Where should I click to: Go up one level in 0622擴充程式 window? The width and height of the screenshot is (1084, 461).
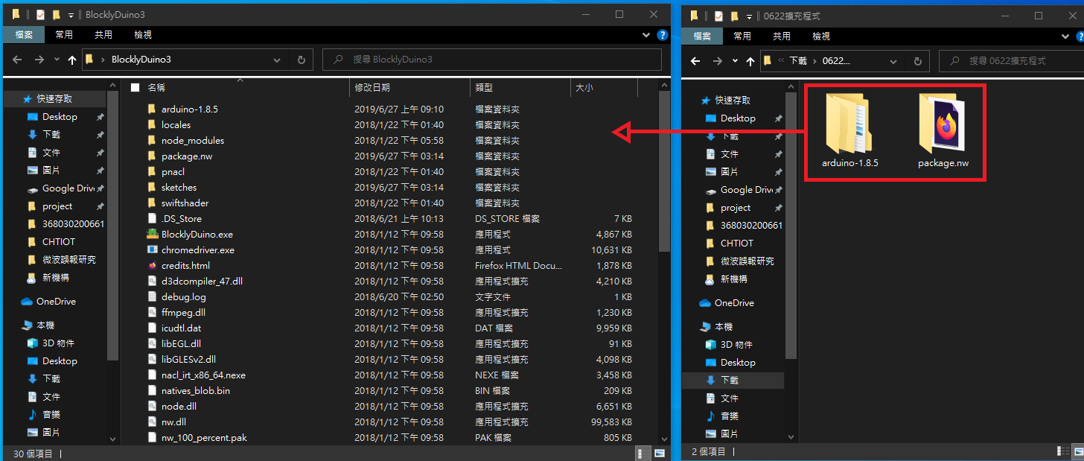750,61
